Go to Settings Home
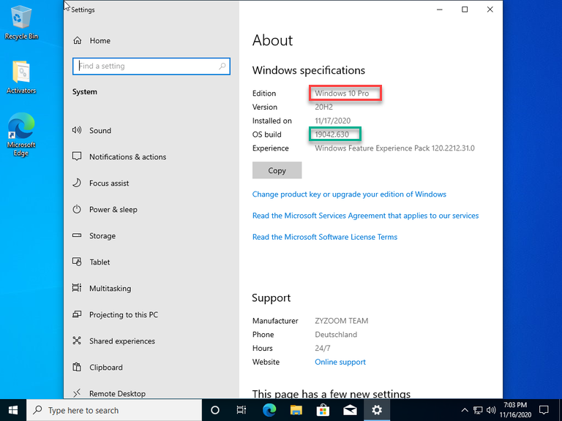The width and height of the screenshot is (562, 421). pyautogui.click(x=91, y=40)
